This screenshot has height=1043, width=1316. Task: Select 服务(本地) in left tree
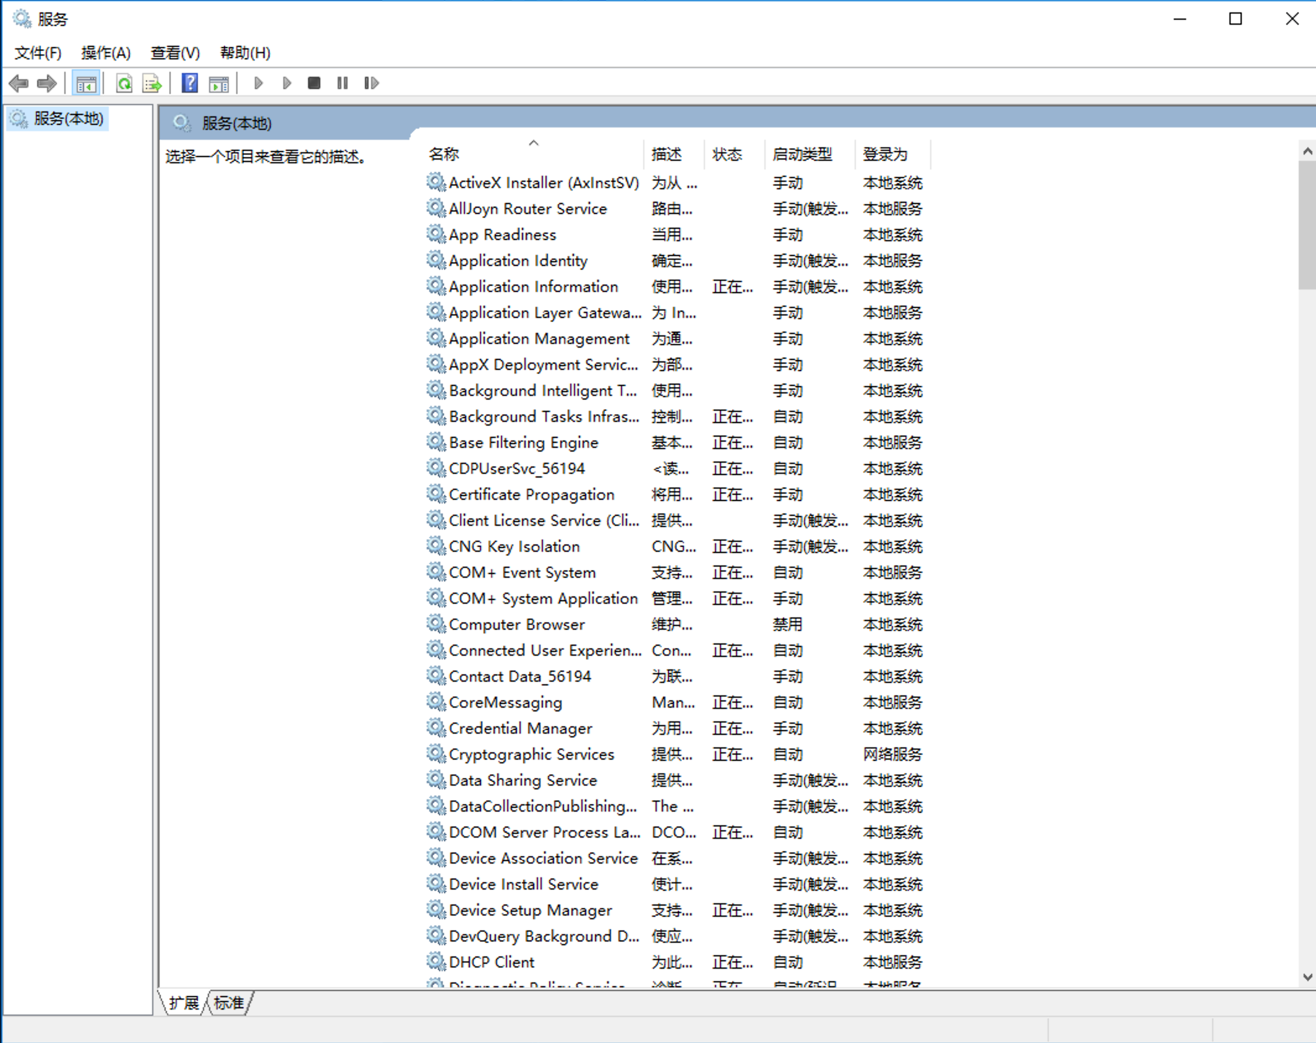68,118
